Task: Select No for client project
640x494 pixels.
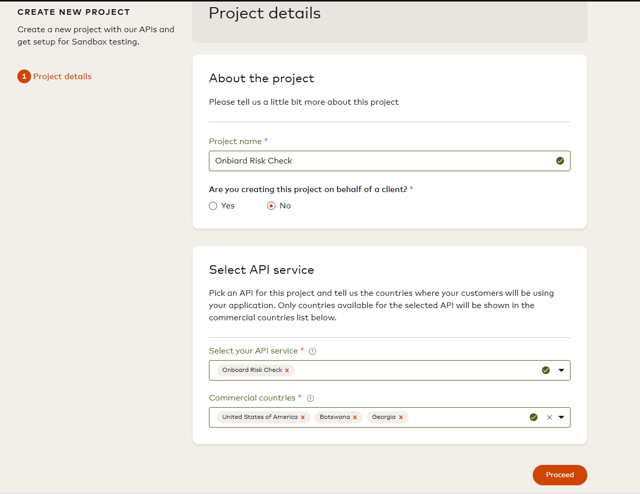Action: click(x=271, y=206)
